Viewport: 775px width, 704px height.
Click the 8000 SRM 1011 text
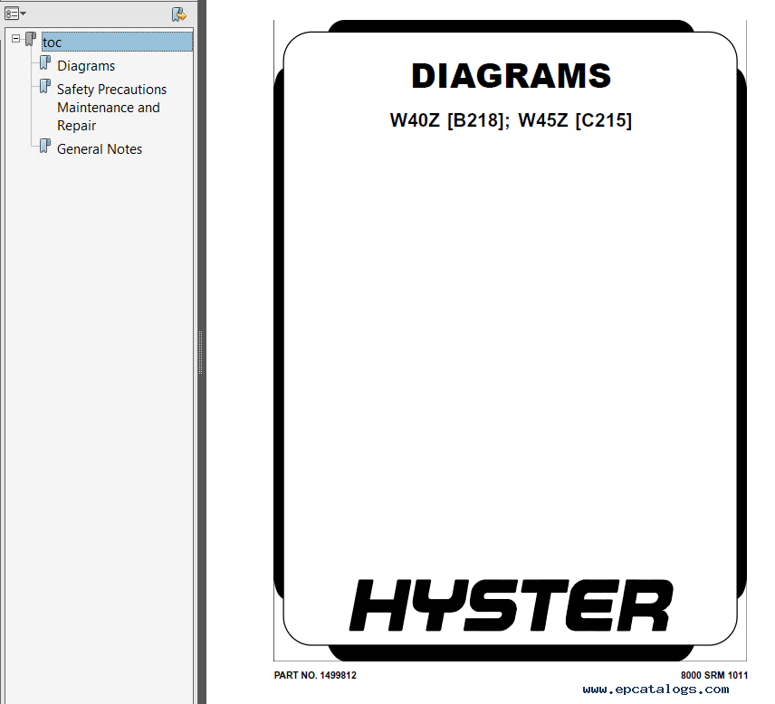point(714,675)
